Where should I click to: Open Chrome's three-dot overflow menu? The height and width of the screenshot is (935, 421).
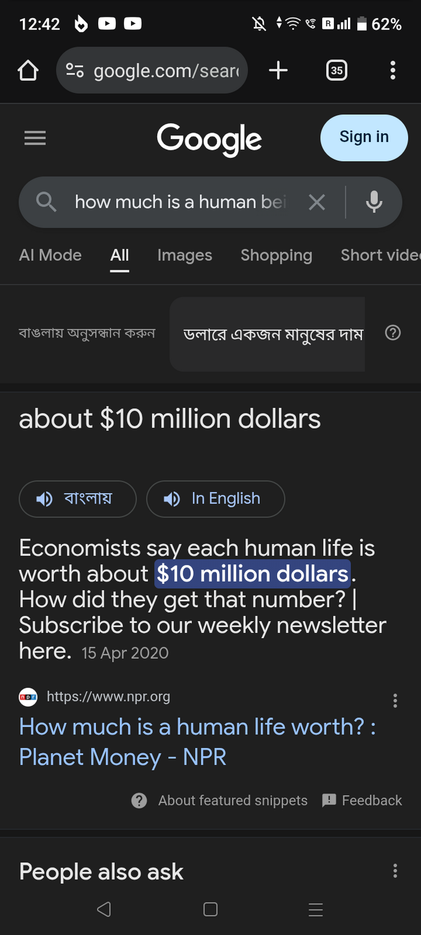coord(393,71)
